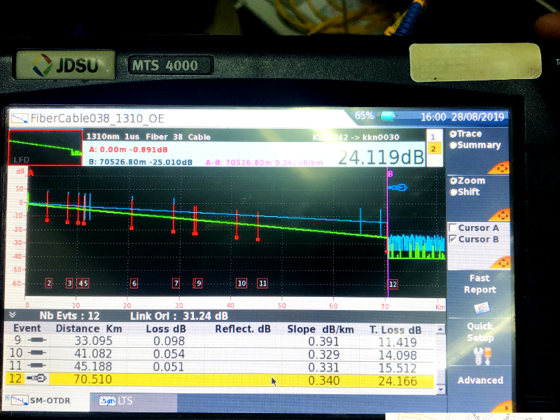Open the Advanced menu

(480, 380)
